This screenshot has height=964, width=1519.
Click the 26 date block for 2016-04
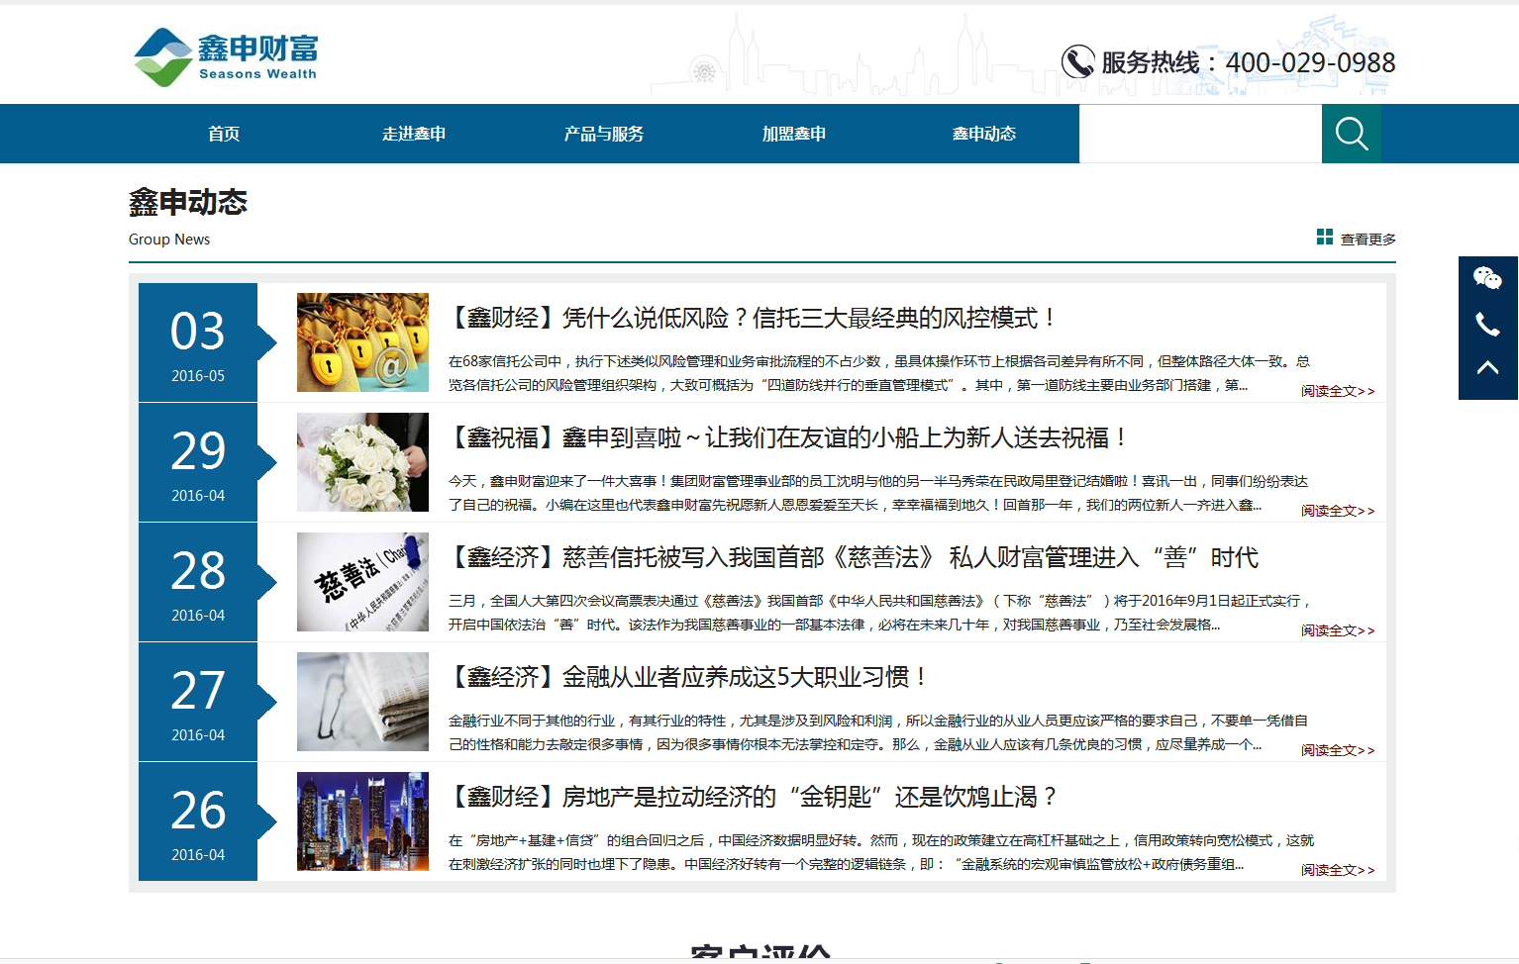tap(198, 821)
